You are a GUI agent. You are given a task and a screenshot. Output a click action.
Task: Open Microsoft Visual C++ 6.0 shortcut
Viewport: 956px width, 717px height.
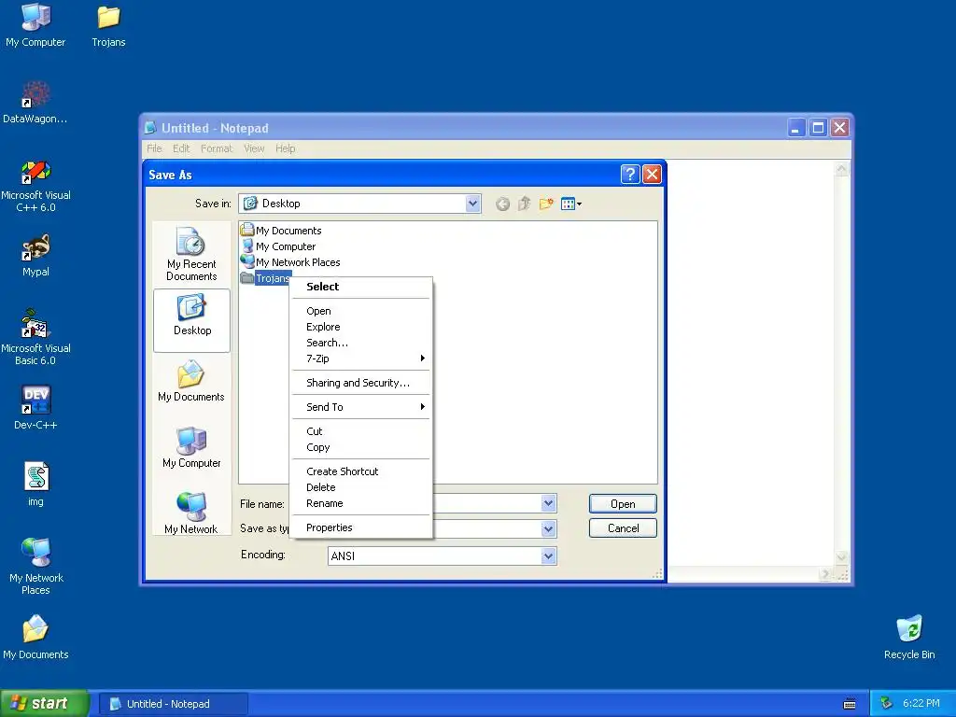35,186
